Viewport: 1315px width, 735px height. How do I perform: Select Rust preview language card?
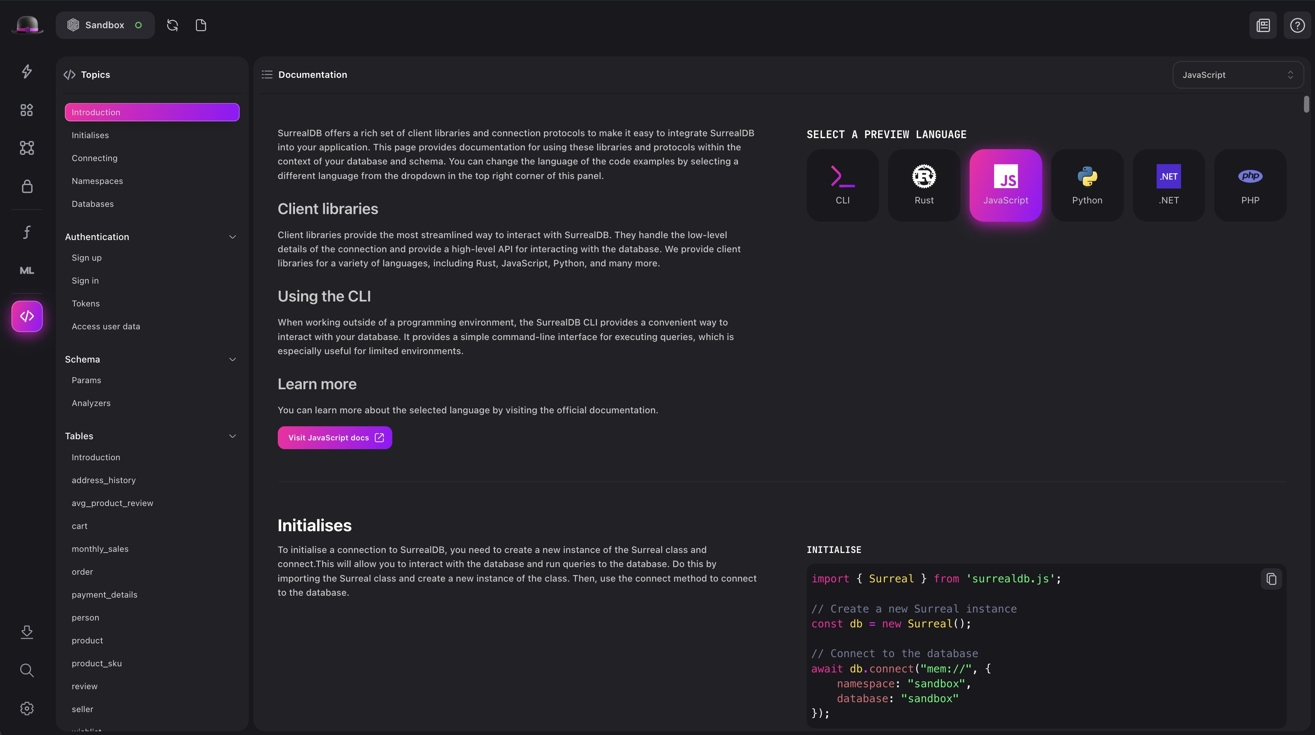tap(924, 185)
